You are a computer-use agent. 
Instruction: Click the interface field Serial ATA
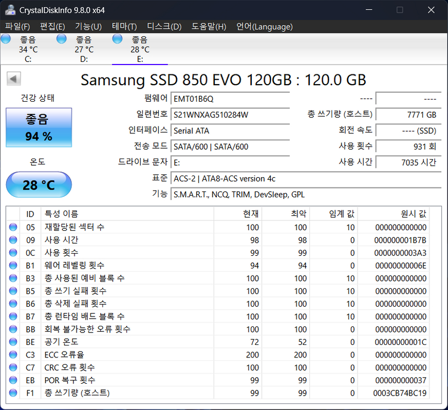pos(230,131)
